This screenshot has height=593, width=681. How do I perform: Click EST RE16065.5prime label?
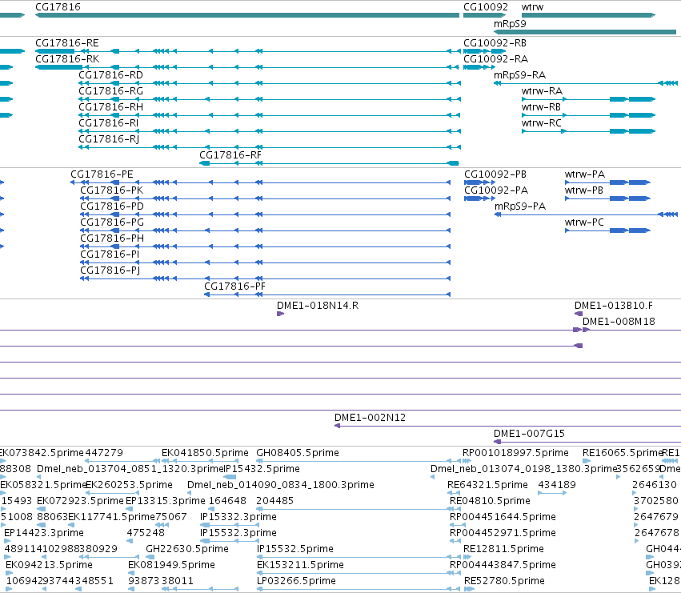[x=622, y=453]
